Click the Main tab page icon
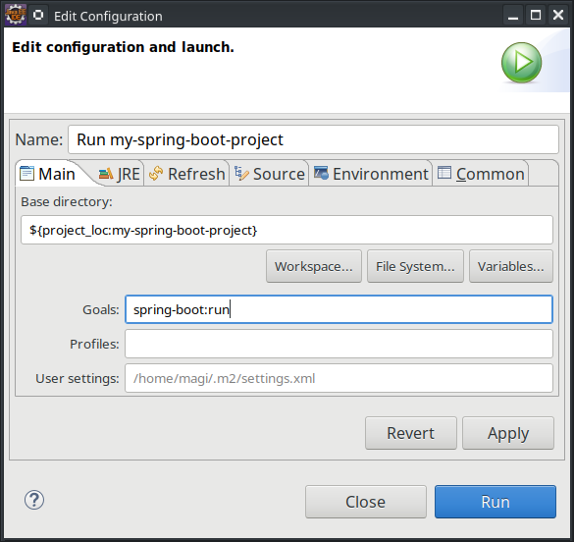Image resolution: width=574 pixels, height=542 pixels. [x=26, y=173]
